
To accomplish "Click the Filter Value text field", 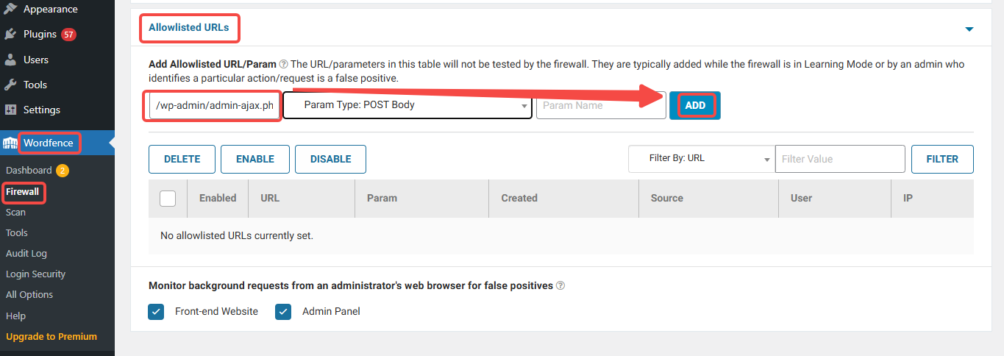I will point(839,159).
